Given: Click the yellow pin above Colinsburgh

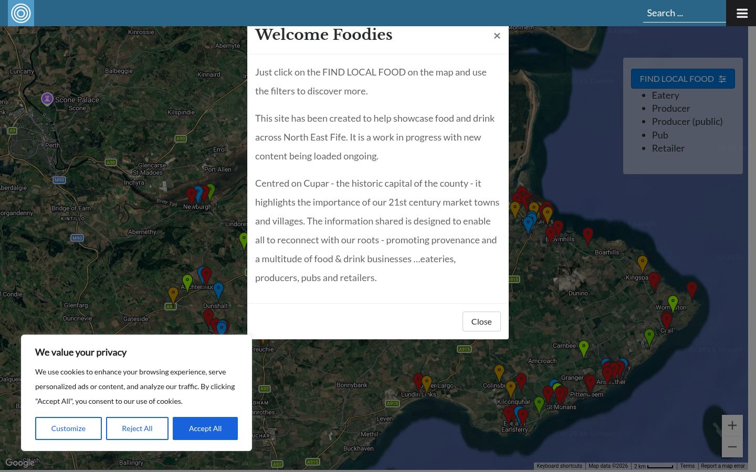Looking at the screenshot, I should pyautogui.click(x=499, y=373).
